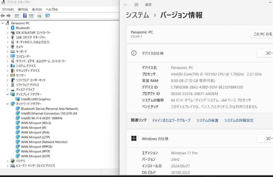Copy Windows specifications with コピー button

(x=265, y=139)
